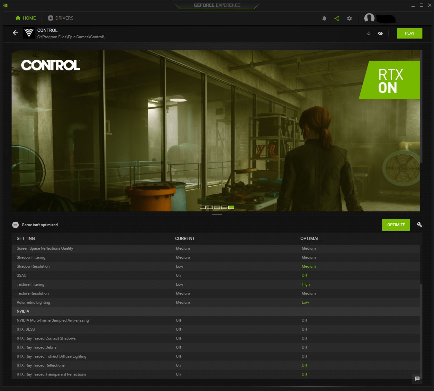Select RTX: Ray Traced Transparent Reflections
The height and width of the screenshot is (391, 434).
point(216,374)
